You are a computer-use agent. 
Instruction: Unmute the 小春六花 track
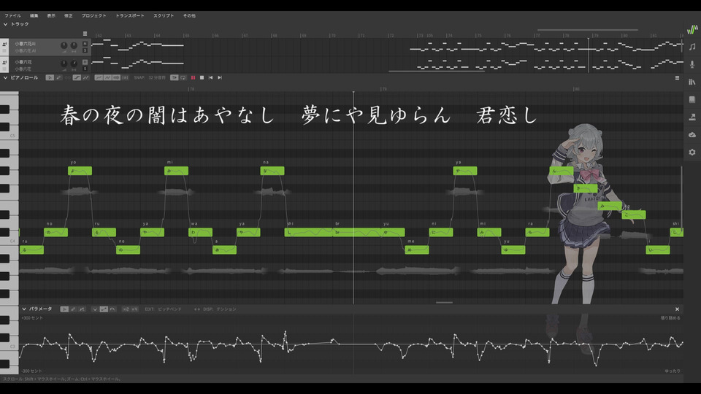(85, 62)
